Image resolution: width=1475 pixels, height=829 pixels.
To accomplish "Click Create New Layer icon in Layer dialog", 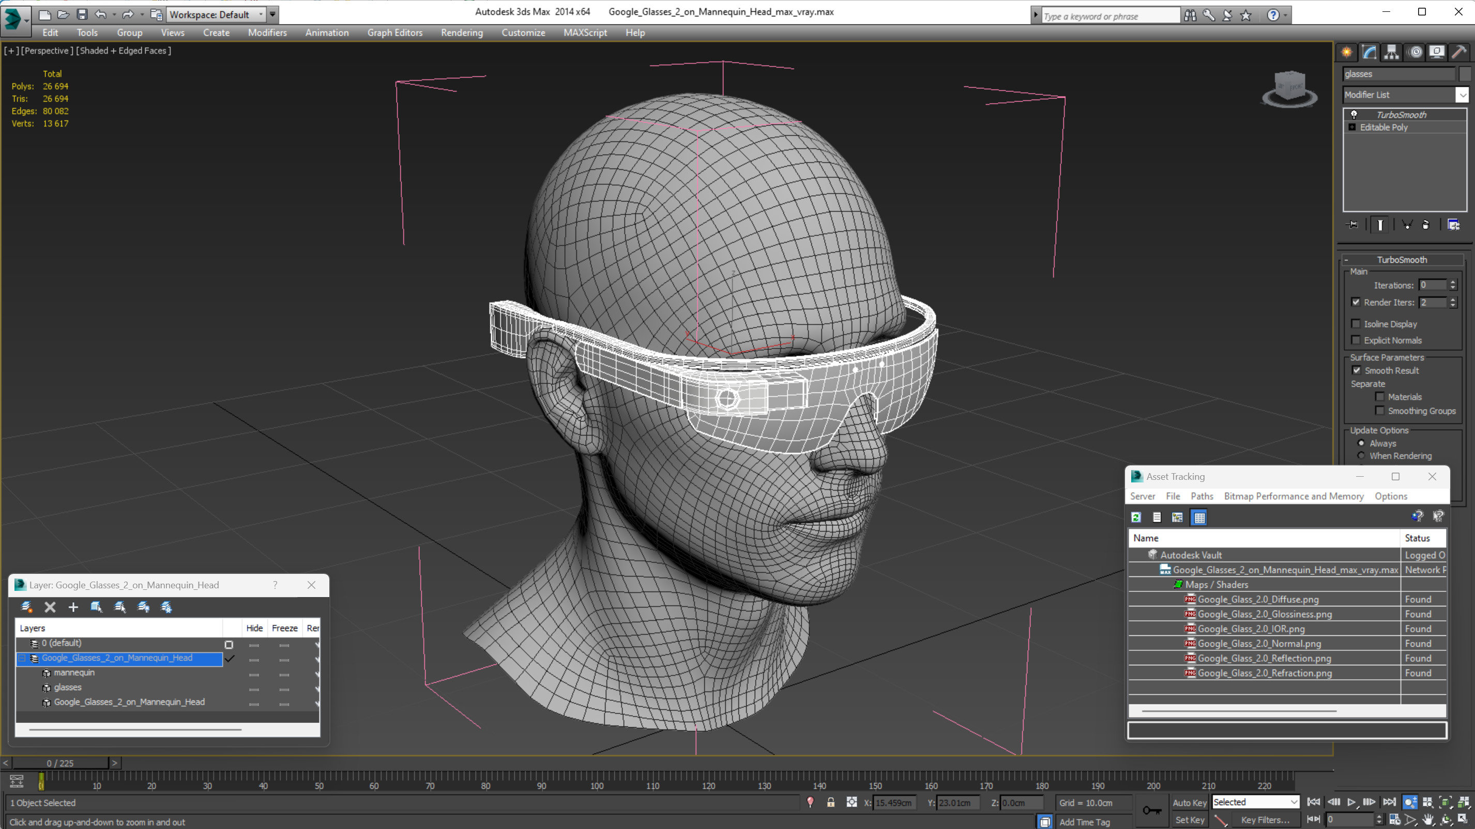I will point(26,607).
